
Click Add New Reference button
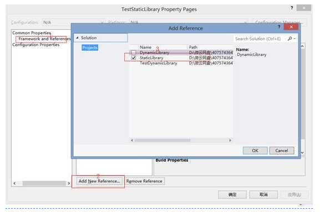click(99, 181)
